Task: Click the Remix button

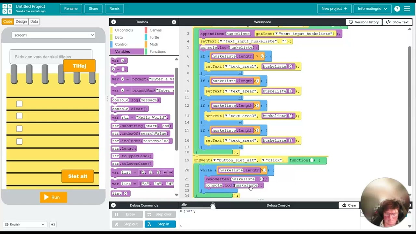Action: (114, 9)
